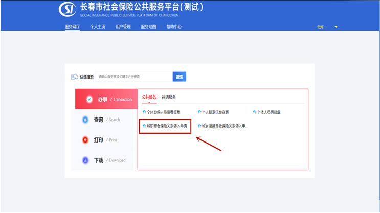Click star icon beside 个体参保人员缴费征集
Image resolution: width=380 pixels, height=213 pixels.
pos(144,112)
